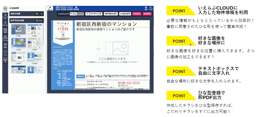Click 物件情報を保存 button

pyautogui.click(x=111, y=14)
